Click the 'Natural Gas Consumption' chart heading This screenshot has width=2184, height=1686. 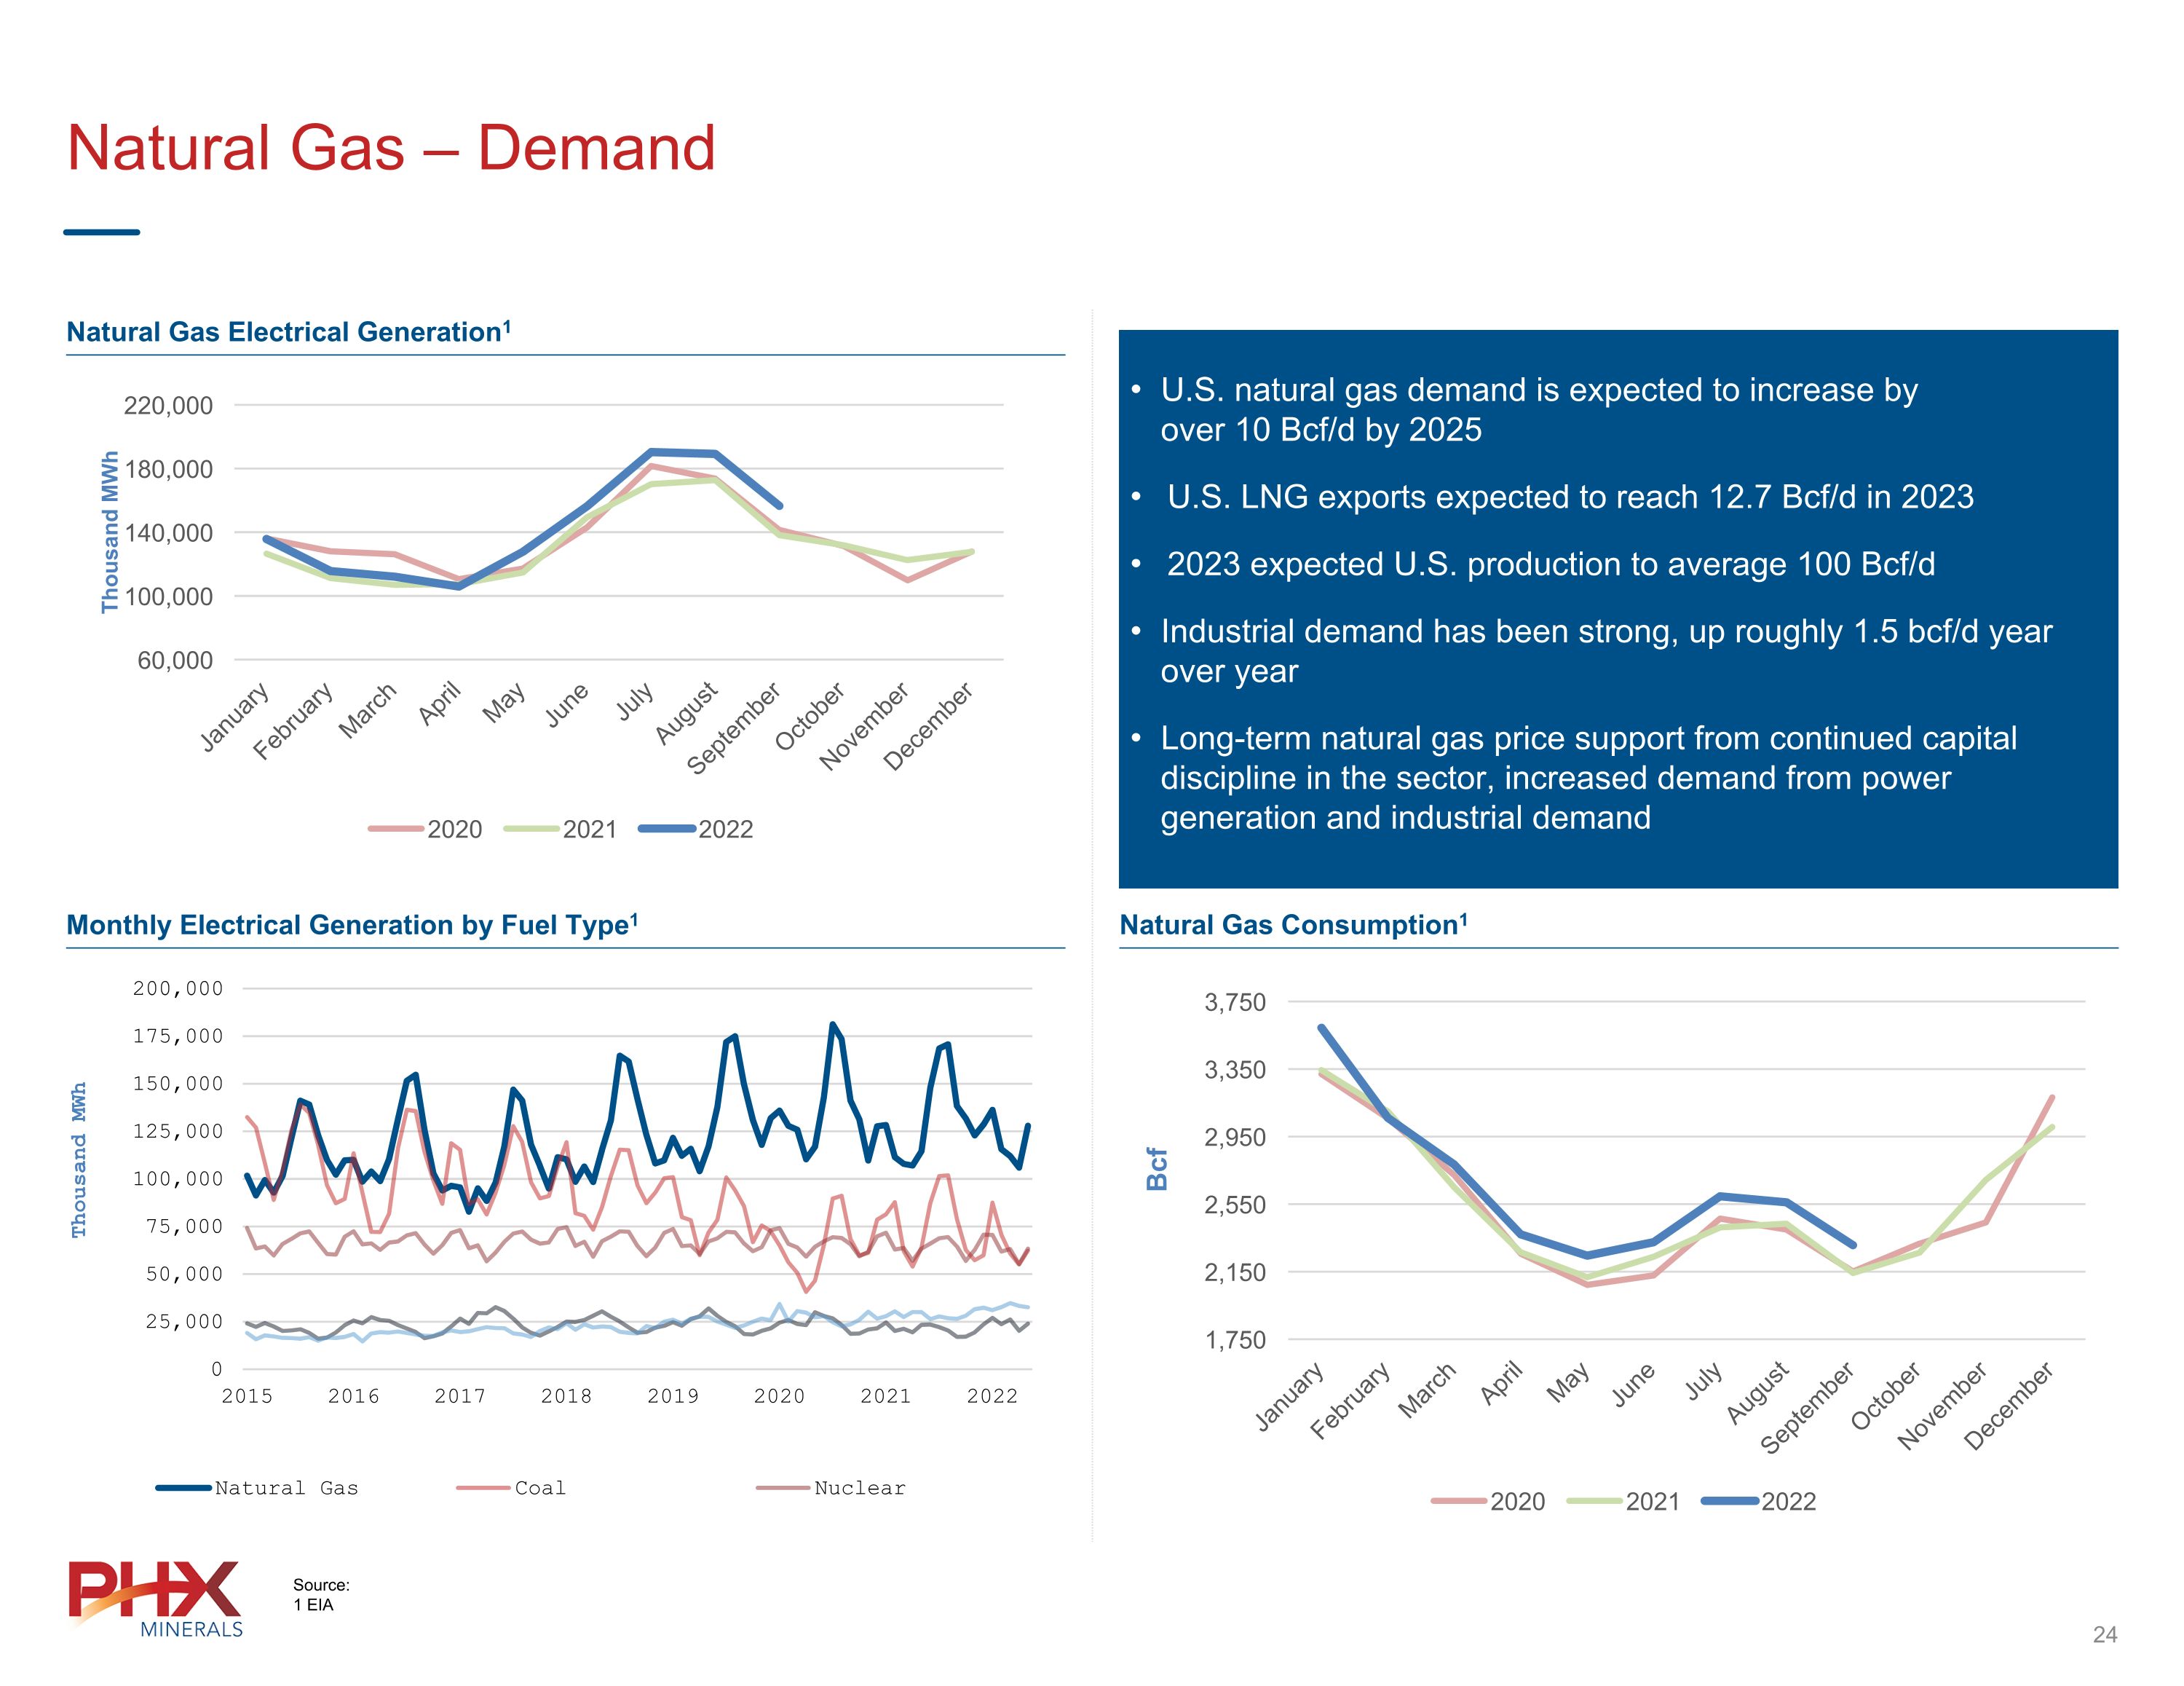coord(1293,924)
